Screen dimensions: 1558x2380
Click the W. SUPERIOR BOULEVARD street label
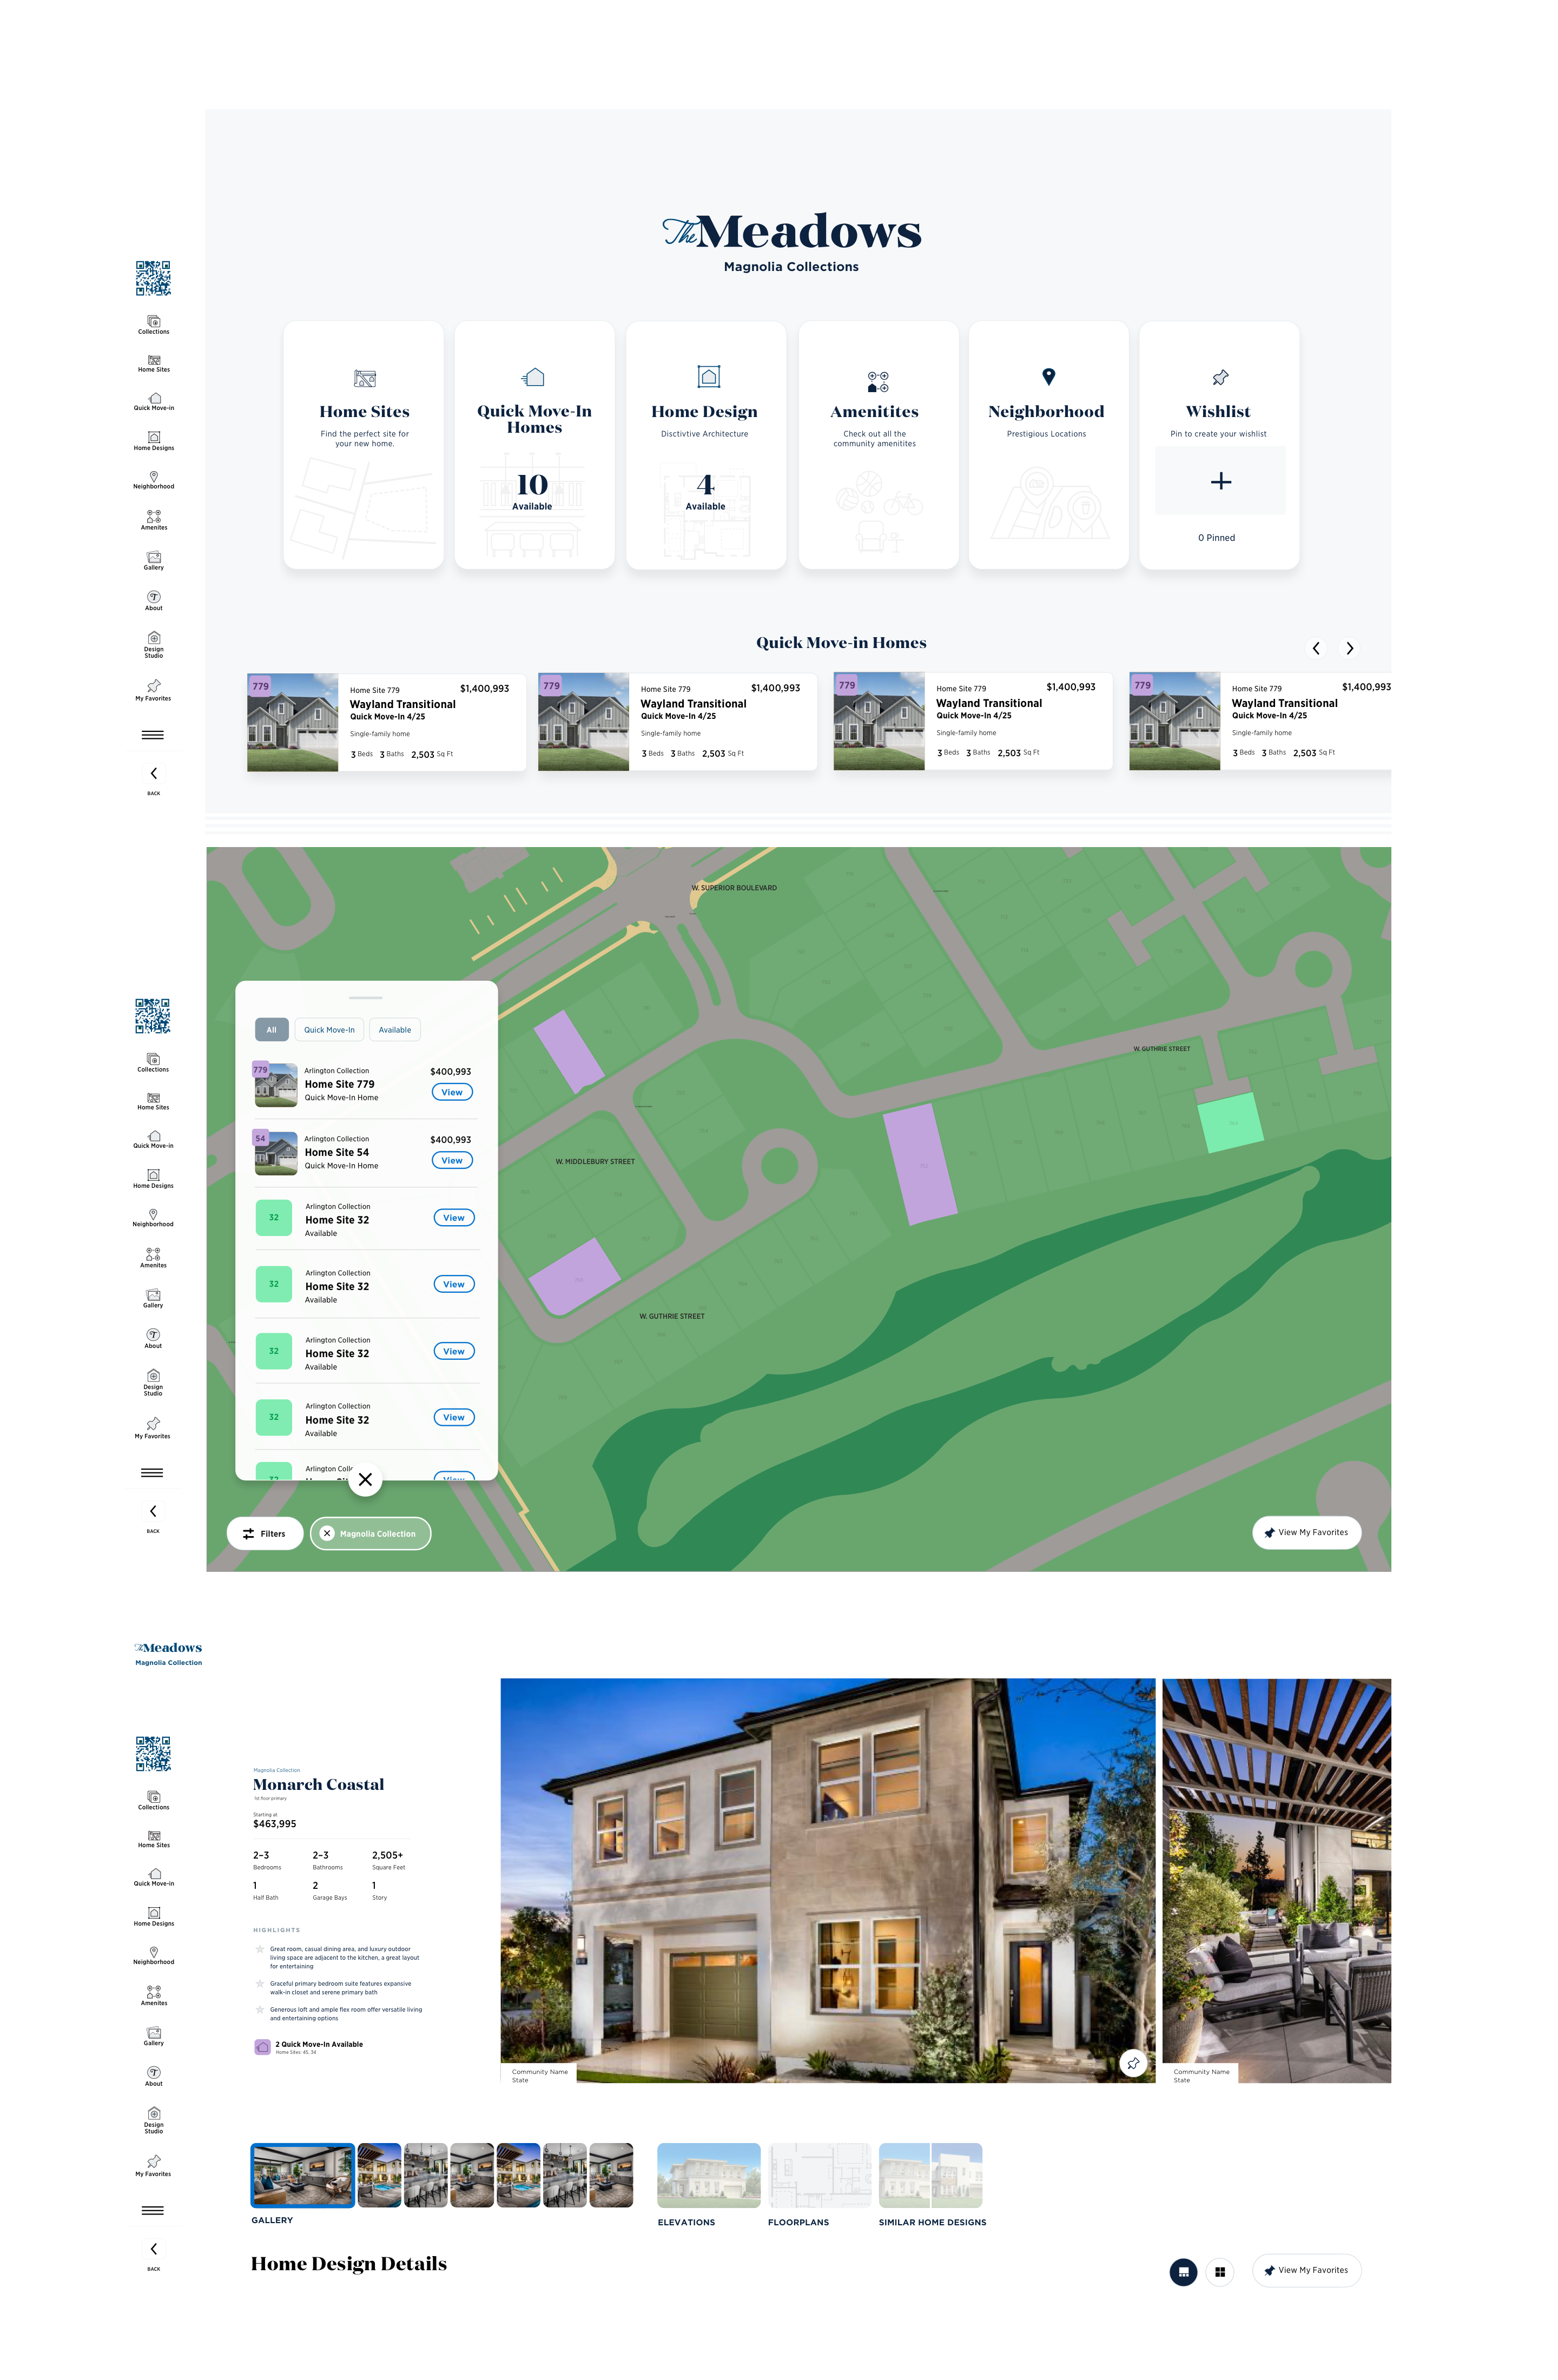click(734, 888)
